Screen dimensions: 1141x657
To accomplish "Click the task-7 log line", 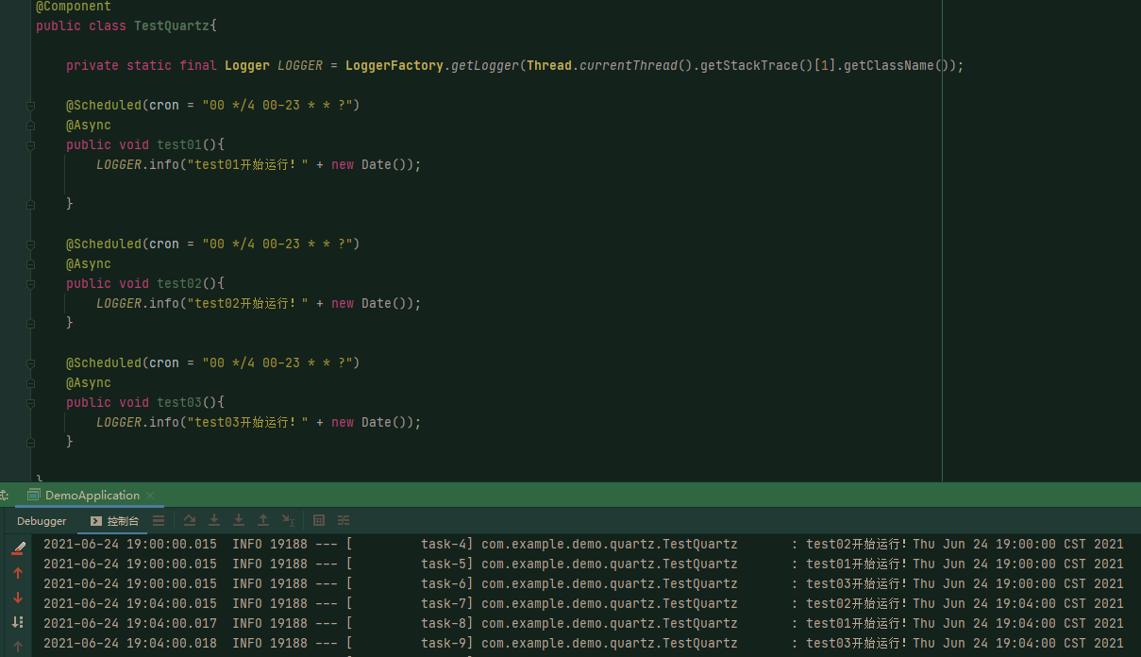I will coord(583,603).
